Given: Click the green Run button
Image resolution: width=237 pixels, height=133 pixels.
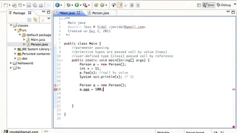Looking at the screenshot, I should click(x=77, y=5).
